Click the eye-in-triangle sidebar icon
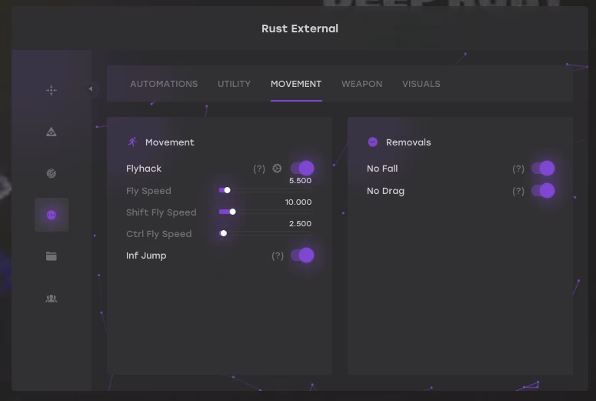This screenshot has height=401, width=596. coord(52,132)
